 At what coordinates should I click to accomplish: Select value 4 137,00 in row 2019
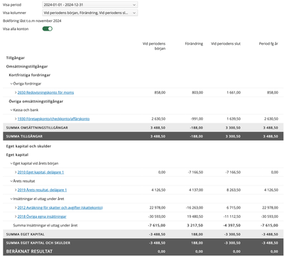click(x=196, y=190)
